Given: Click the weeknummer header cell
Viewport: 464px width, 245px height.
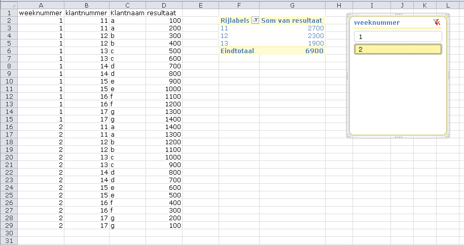Looking at the screenshot, I should tap(41, 13).
